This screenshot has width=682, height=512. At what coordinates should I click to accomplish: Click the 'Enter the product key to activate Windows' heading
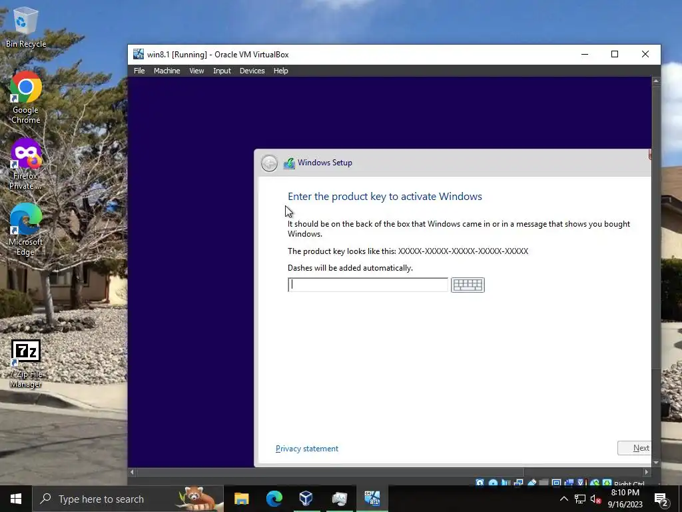[x=385, y=197]
